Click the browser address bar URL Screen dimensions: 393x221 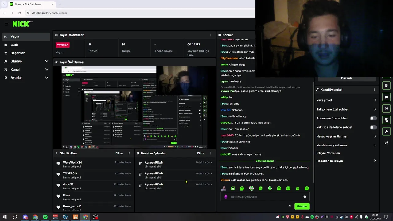tap(49, 13)
